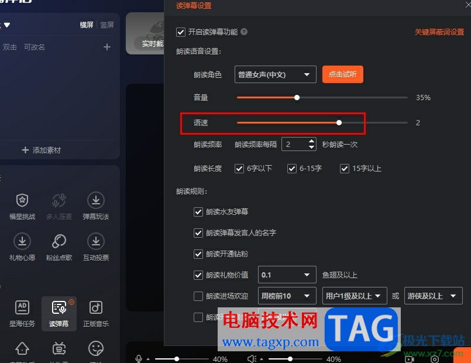Open the gift value 0.1 dropdown
Image resolution: width=471 pixels, height=363 pixels.
[287, 275]
